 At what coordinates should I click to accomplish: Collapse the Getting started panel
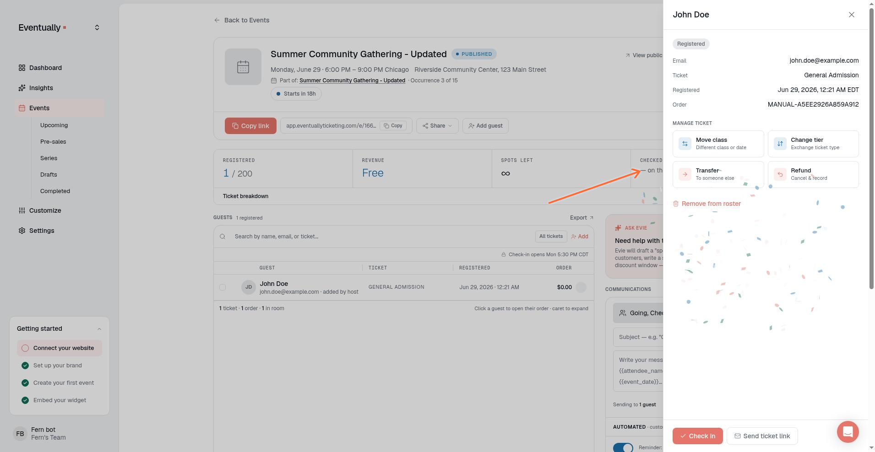(x=99, y=329)
